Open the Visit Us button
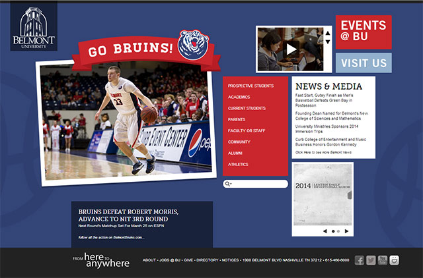Image resolution: width=423 pixels, height=278 pixels. [x=364, y=63]
